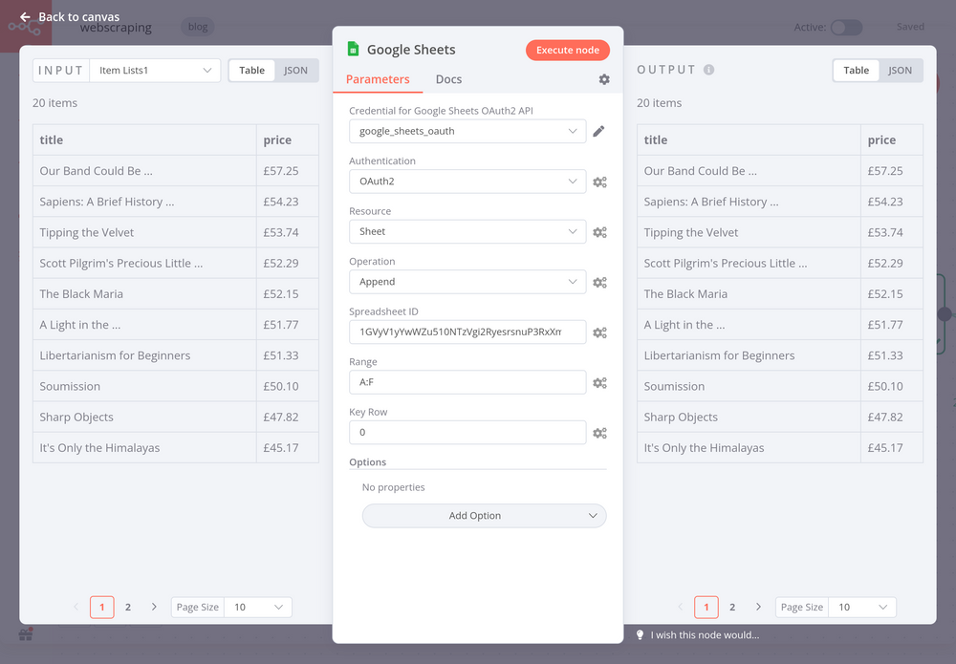
Task: Click the Execute node button
Action: (x=567, y=49)
